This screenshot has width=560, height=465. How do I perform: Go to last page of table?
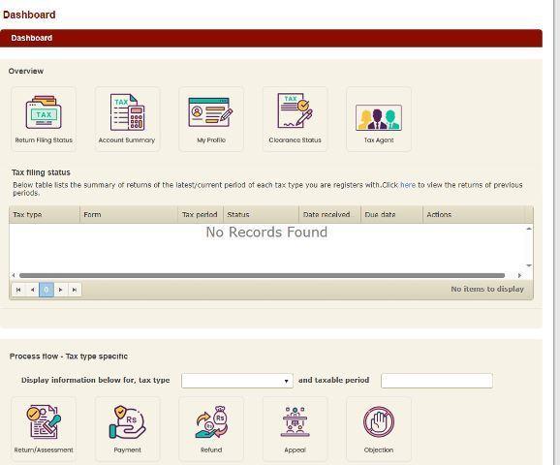(x=75, y=290)
